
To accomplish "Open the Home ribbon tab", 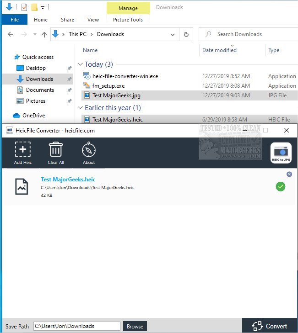I will pos(41,20).
